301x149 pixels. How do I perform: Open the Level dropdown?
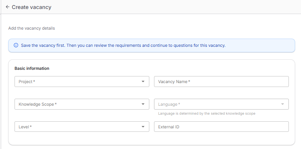click(x=82, y=127)
